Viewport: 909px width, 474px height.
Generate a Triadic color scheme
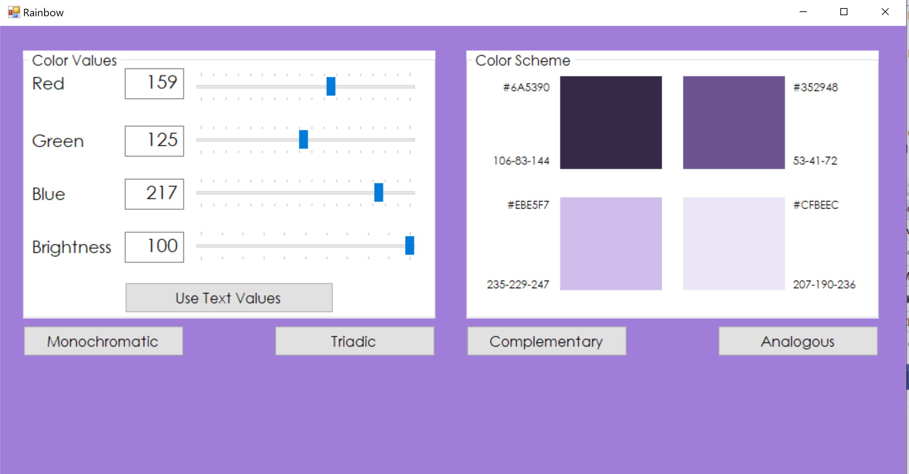[x=354, y=341]
